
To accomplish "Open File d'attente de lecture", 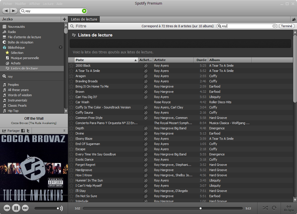I will [x=24, y=37].
